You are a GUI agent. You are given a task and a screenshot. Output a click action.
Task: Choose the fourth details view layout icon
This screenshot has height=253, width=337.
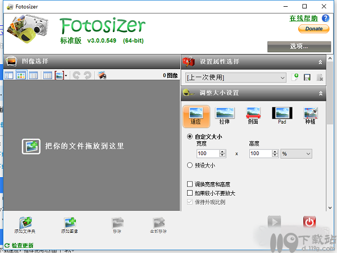point(47,75)
